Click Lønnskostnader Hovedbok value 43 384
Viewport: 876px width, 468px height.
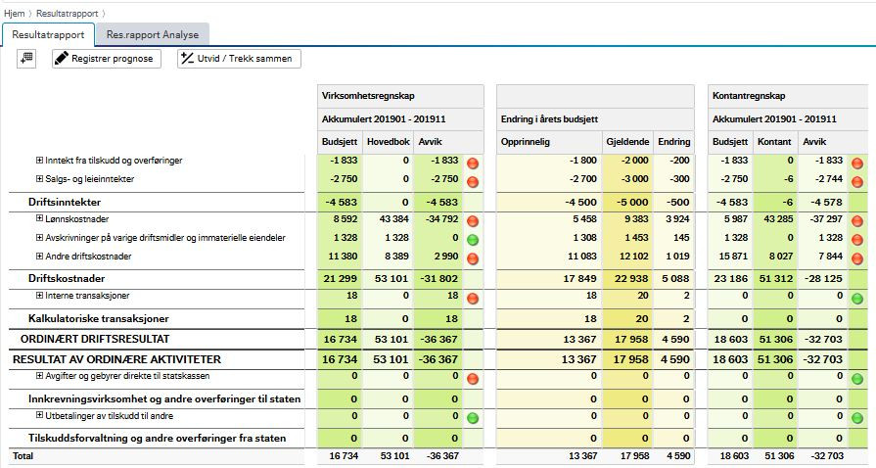coord(393,218)
